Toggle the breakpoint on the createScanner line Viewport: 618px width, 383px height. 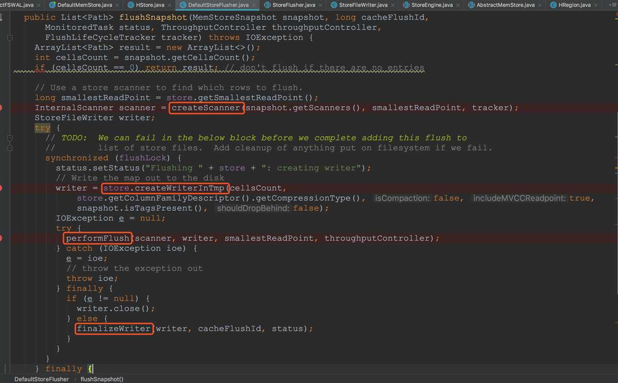(1, 108)
